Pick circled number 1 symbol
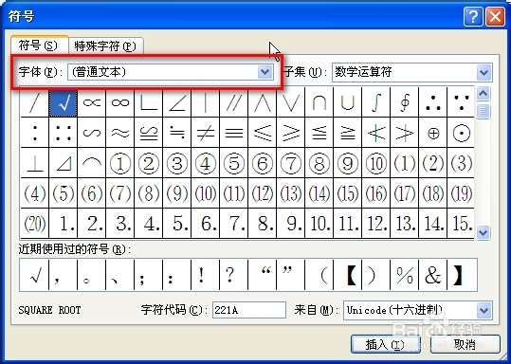Screen dimensions: 511x364 point(120,163)
